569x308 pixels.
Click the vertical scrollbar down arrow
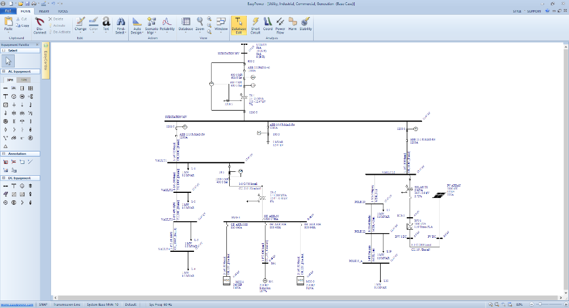(566, 293)
